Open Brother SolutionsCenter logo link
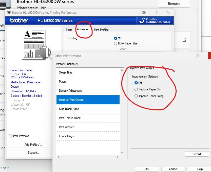The height and width of the screenshot is (172, 211). tap(155, 20)
